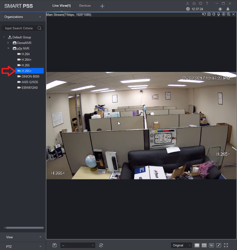Switch to 16-window layout

coord(211,245)
